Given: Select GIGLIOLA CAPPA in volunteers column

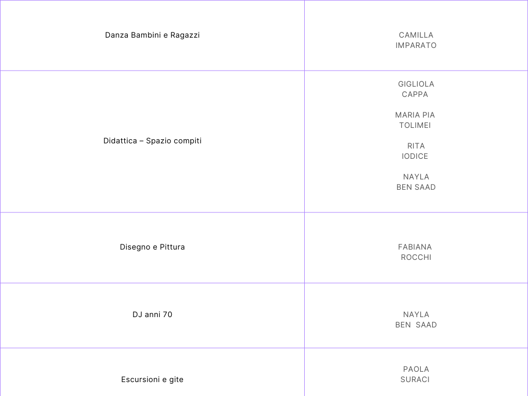Looking at the screenshot, I should (416, 89).
